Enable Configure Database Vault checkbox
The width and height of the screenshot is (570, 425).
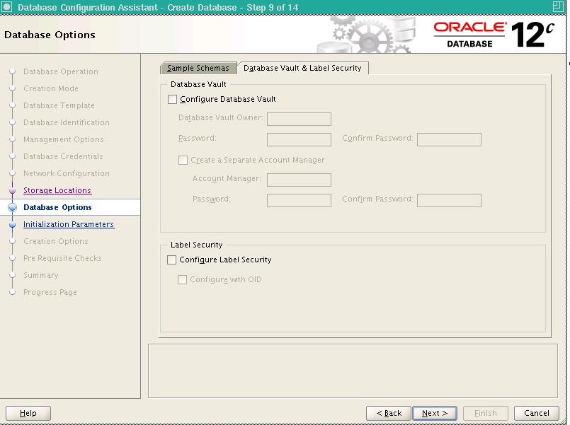[172, 100]
